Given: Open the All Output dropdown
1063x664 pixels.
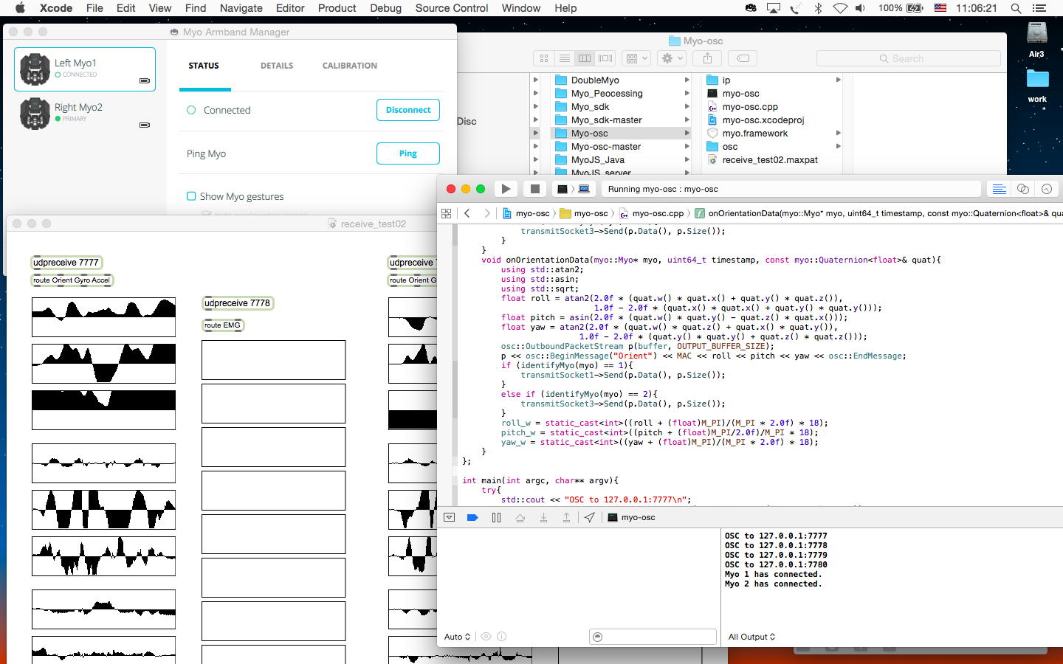Looking at the screenshot, I should 751,637.
